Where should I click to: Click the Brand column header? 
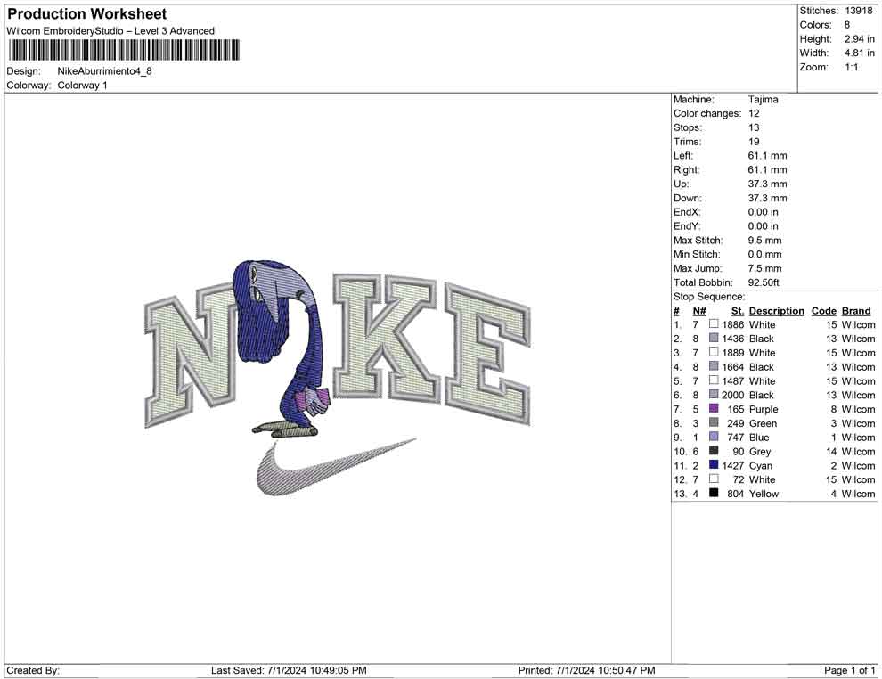click(857, 311)
